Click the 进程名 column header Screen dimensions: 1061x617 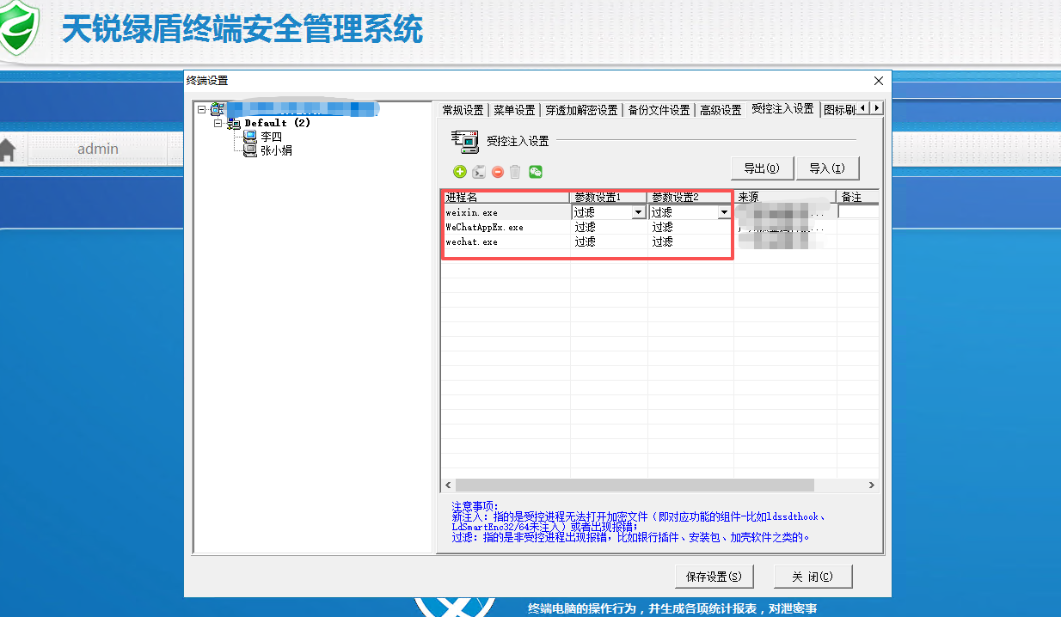tap(506, 197)
